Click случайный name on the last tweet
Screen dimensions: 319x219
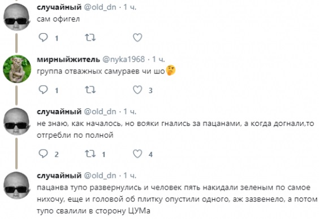point(59,176)
